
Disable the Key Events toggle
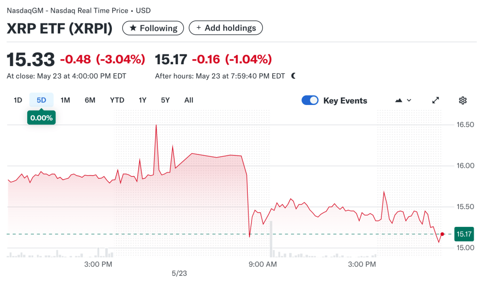[310, 100]
